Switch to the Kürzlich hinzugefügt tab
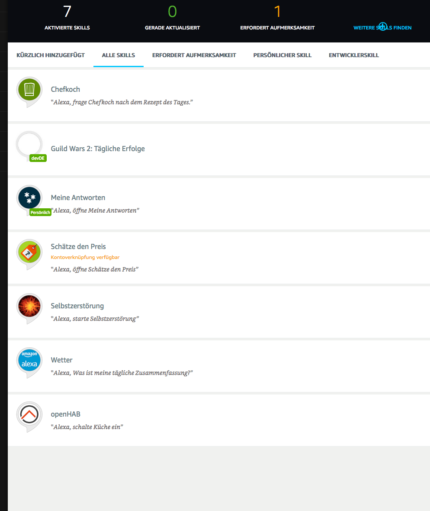The image size is (430, 511). click(x=51, y=55)
